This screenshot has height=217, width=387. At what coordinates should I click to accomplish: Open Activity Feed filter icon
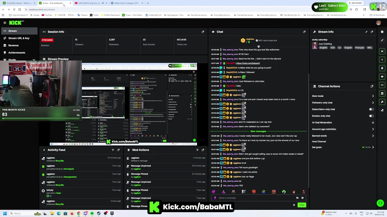113,150
